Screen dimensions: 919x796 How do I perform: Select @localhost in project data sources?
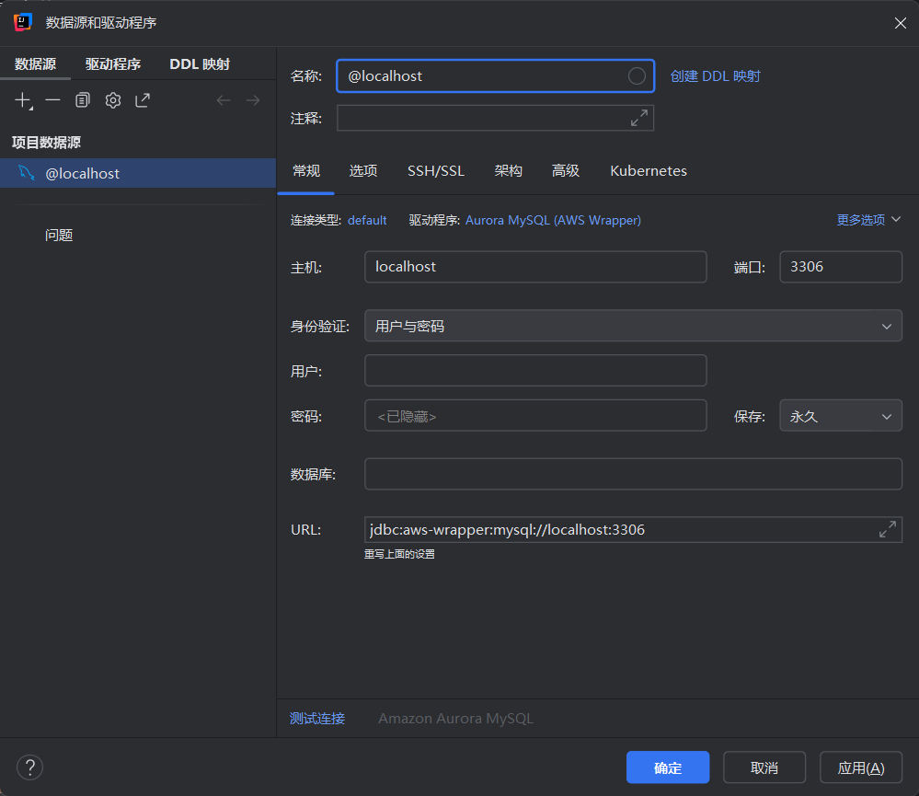[138, 173]
